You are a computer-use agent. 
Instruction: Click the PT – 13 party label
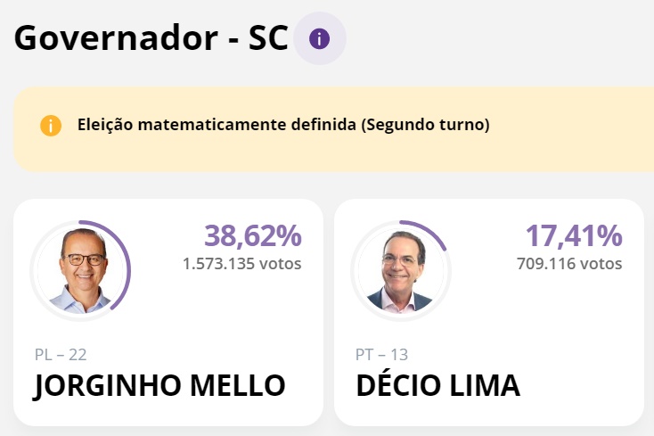[x=381, y=355]
